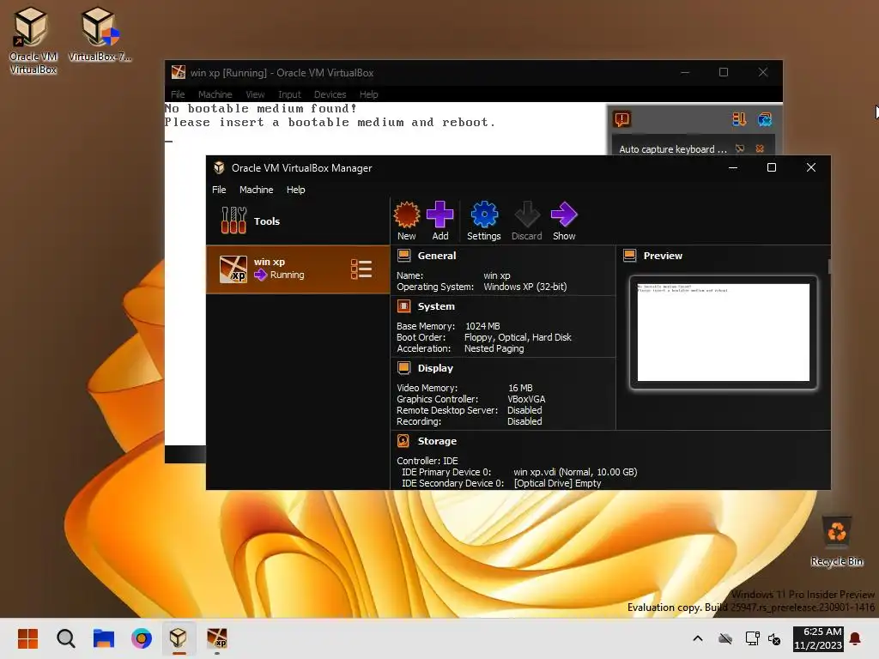The image size is (879, 659).
Task: Open Help menu in VirtualBox Manager
Action: tap(295, 190)
